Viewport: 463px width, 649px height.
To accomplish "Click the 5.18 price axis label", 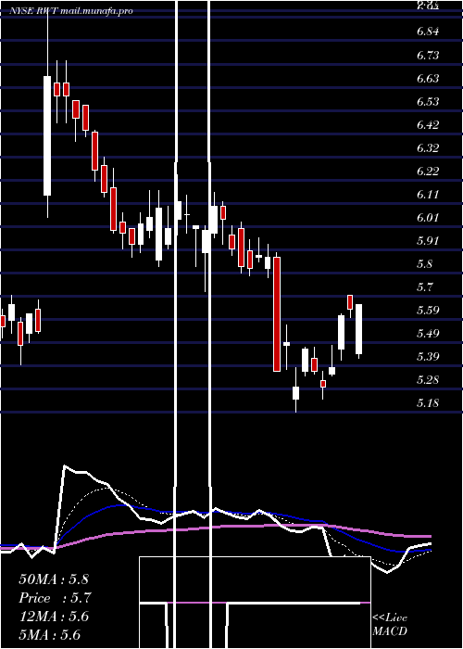I will pyautogui.click(x=428, y=402).
